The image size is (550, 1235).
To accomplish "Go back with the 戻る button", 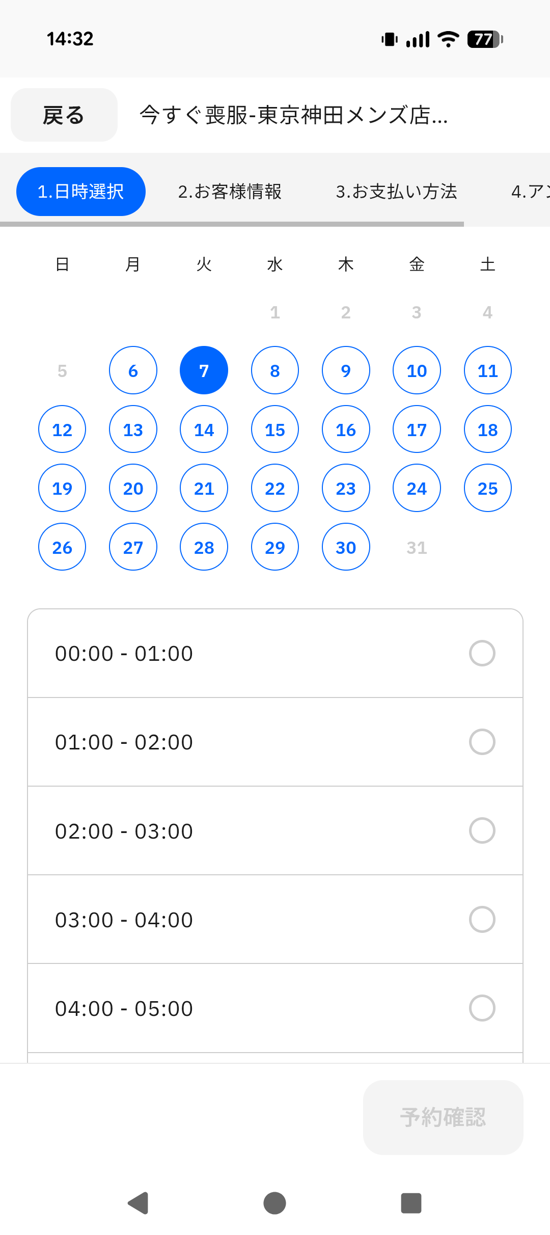I will pos(64,115).
